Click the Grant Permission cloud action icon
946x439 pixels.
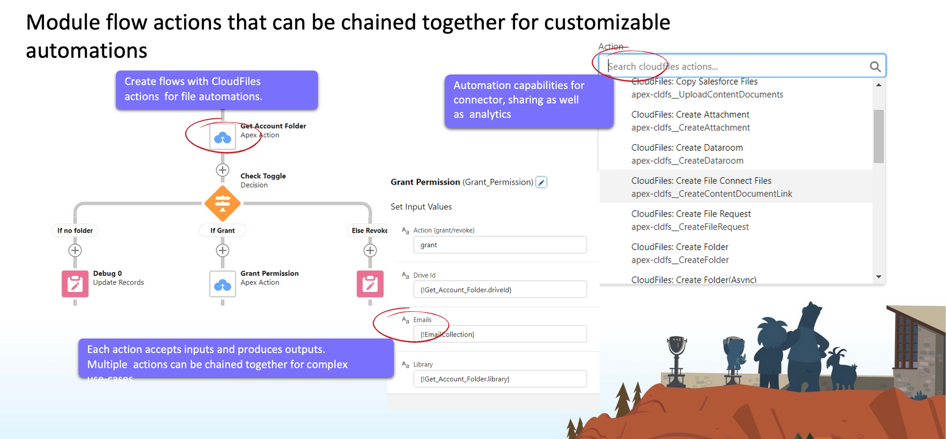[x=222, y=284]
